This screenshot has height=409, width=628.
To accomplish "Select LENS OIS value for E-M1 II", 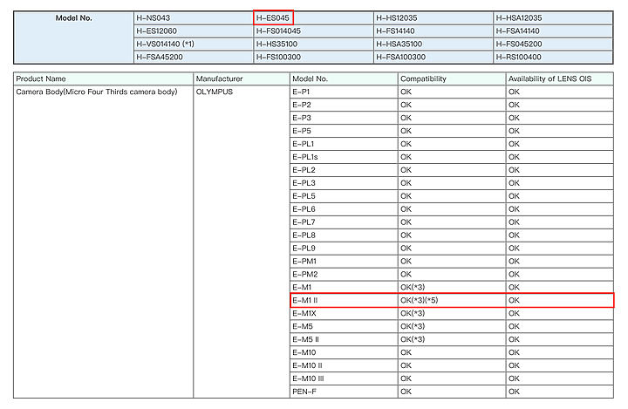I will [x=559, y=300].
